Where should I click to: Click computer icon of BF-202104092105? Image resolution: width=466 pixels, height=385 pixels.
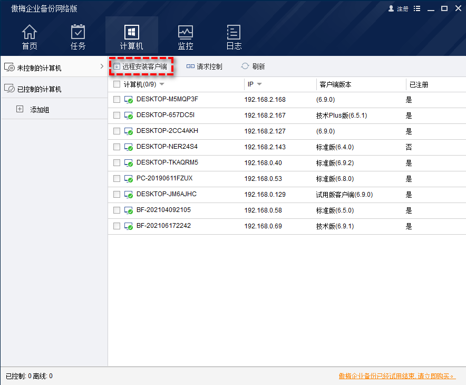tap(129, 210)
